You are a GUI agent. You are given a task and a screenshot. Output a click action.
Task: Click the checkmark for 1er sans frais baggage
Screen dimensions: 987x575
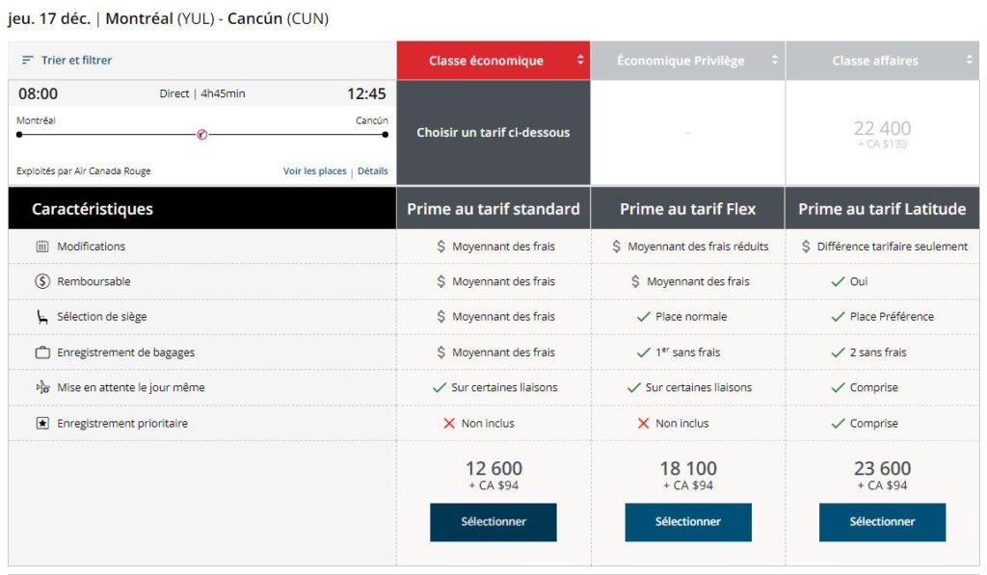click(x=642, y=352)
